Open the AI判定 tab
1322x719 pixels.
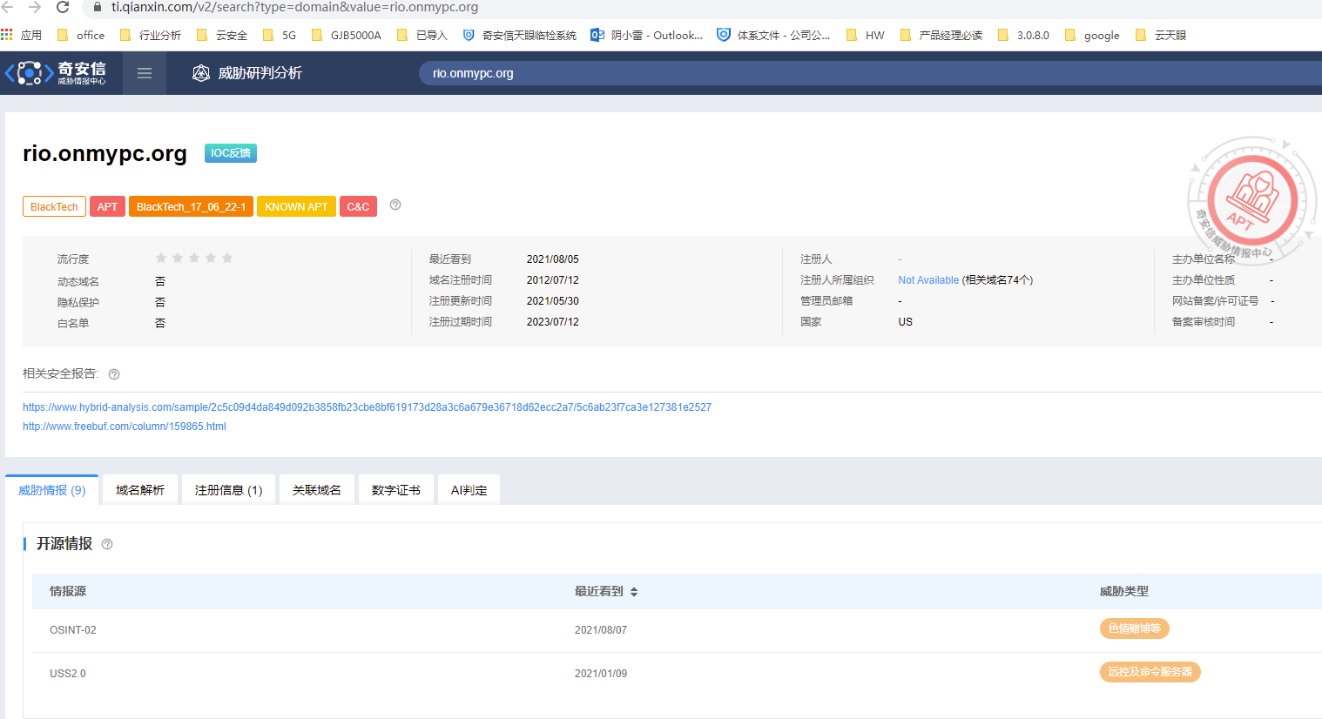point(469,490)
